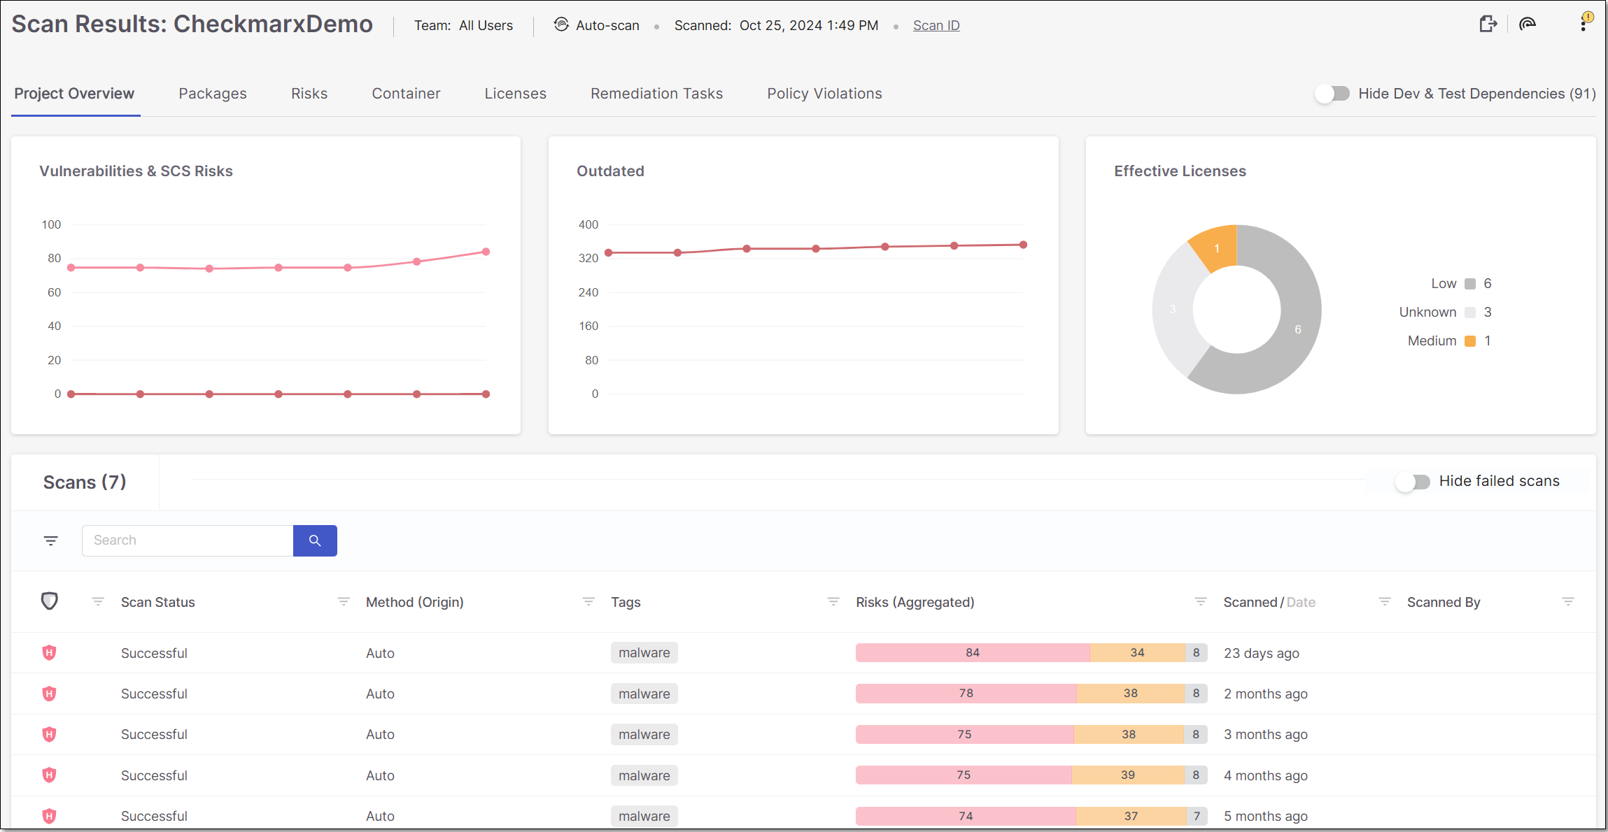Click the red risk bar showing 84
The image size is (1608, 832).
point(973,652)
